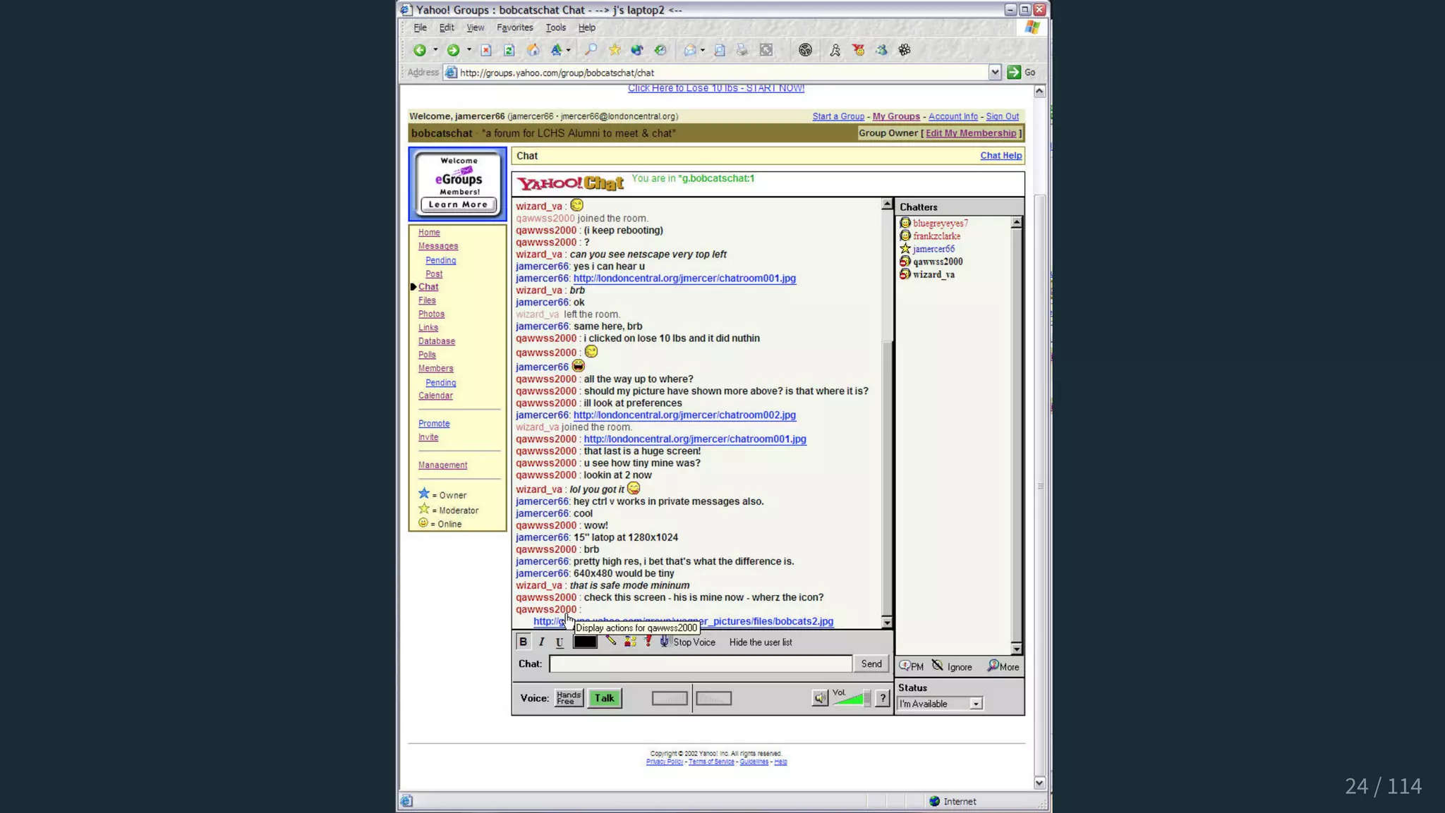Click the IE Home toolbar icon
1445x813 pixels.
533,50
